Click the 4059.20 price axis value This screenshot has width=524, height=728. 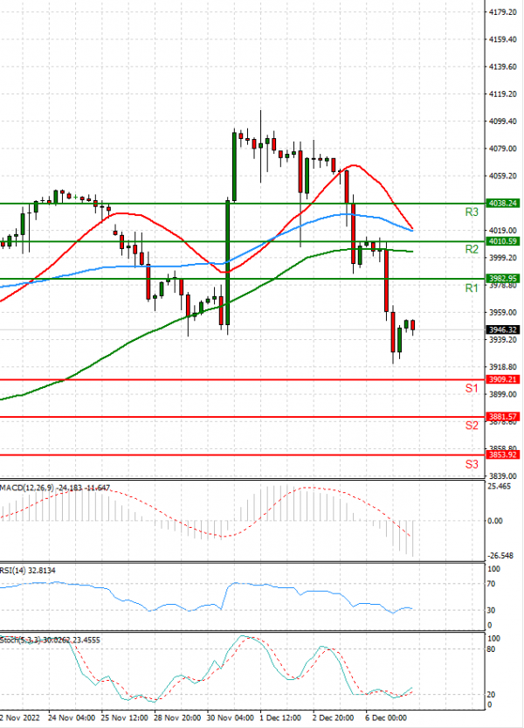tap(503, 176)
